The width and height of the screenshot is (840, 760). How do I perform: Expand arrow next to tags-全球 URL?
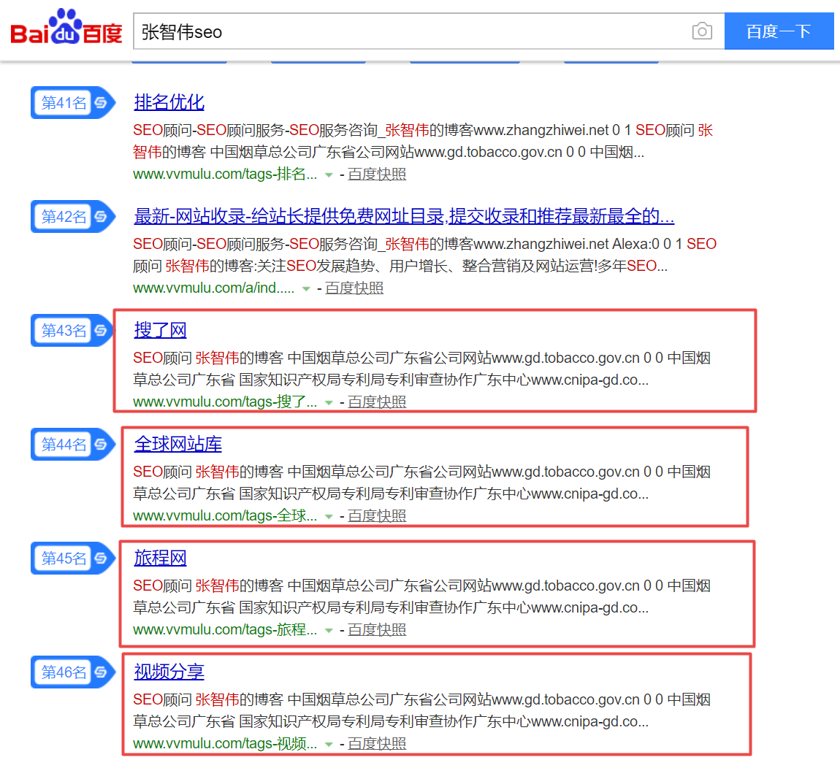[329, 517]
